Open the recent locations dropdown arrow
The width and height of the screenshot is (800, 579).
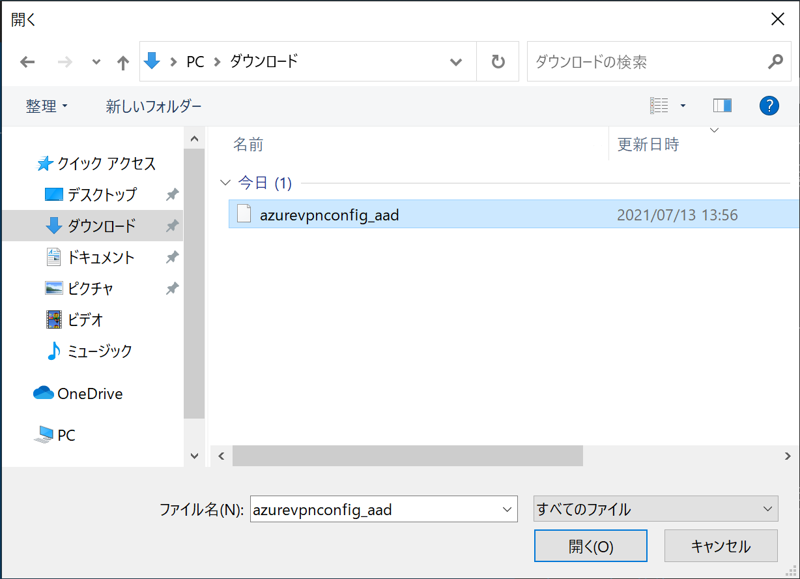(x=96, y=62)
